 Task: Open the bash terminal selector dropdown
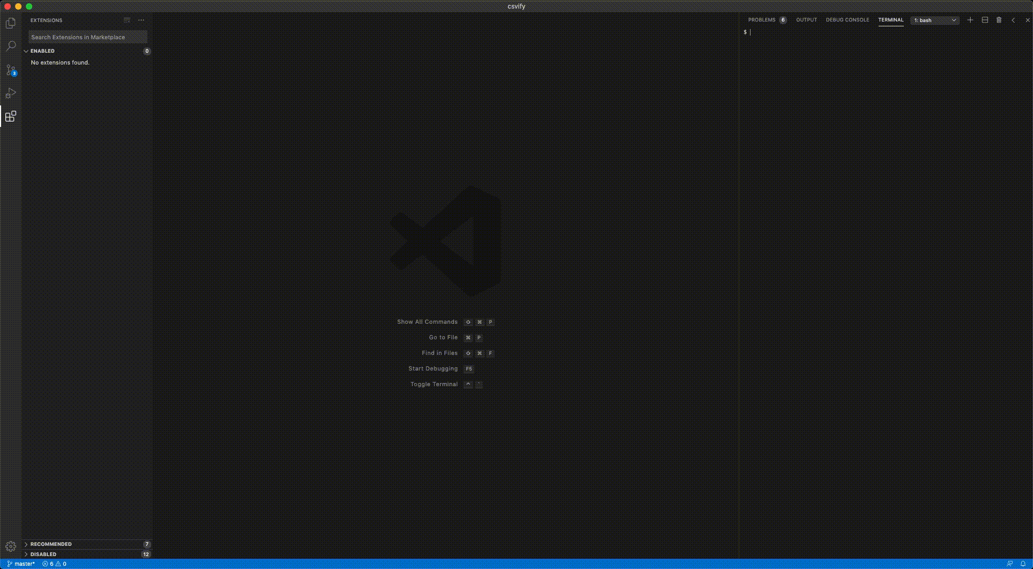pos(935,20)
